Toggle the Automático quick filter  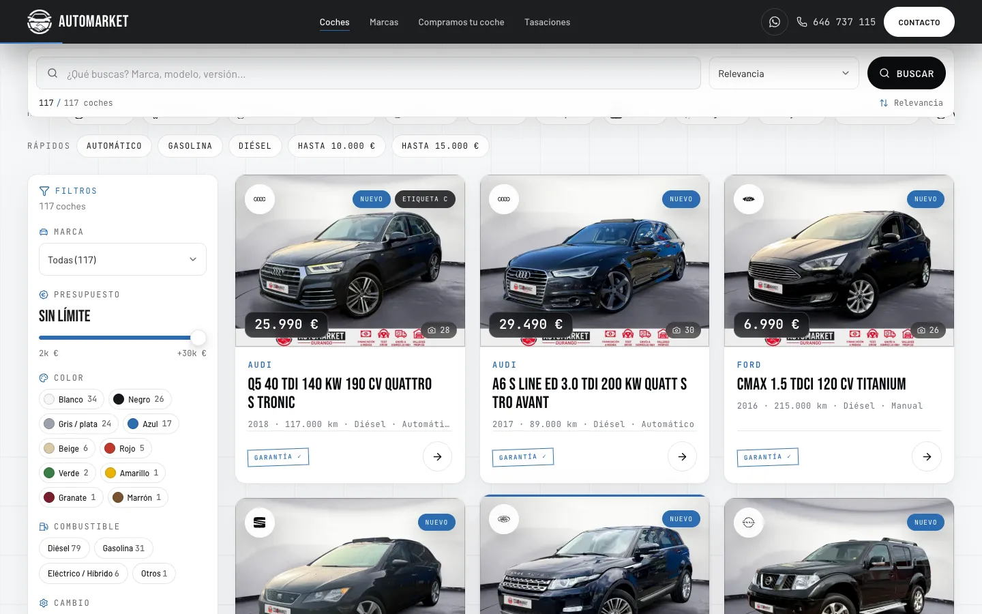pyautogui.click(x=115, y=146)
